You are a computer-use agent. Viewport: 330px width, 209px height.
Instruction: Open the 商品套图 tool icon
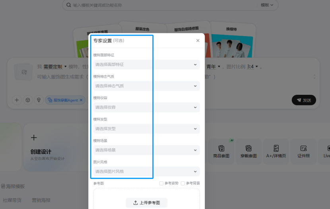221,151
